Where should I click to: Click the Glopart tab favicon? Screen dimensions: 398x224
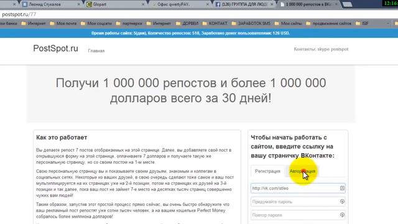click(89, 4)
